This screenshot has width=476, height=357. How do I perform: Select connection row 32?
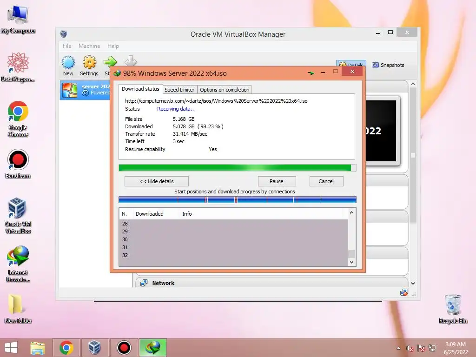coord(233,255)
